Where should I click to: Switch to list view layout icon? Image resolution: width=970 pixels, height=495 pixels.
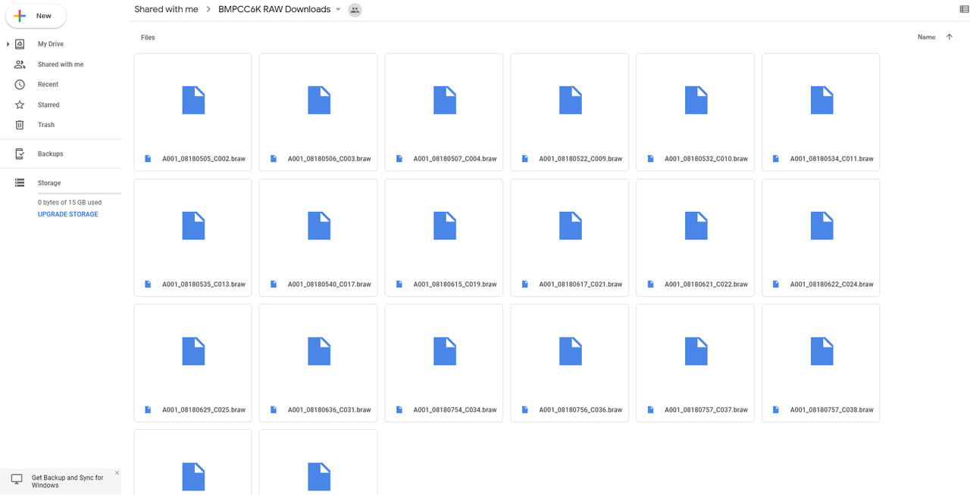(x=964, y=9)
